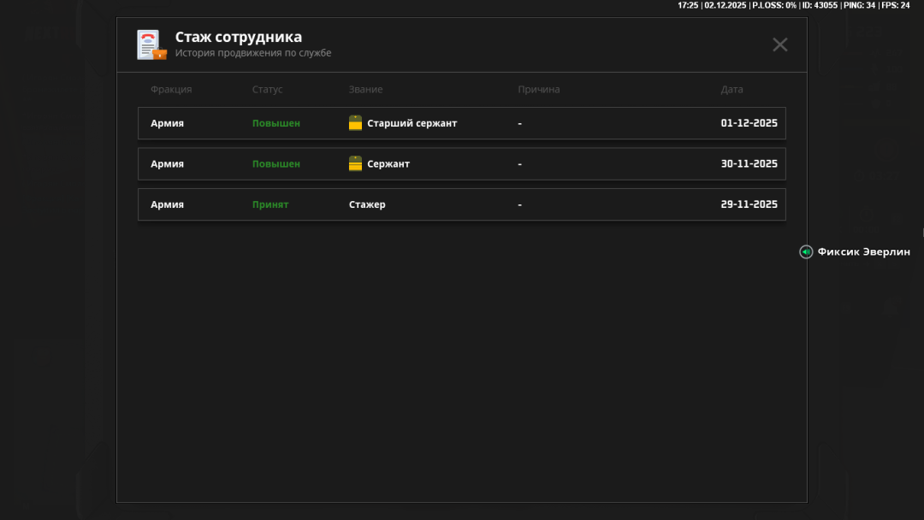Image resolution: width=924 pixels, height=520 pixels.
Task: Click the Старший сержант rank insignia icon
Action: point(355,123)
